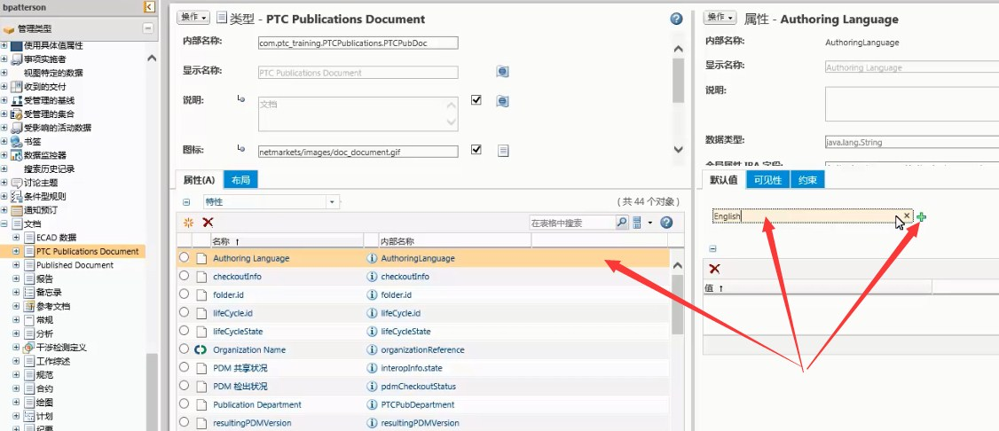Click the attributes list vertical scrollbar

pyautogui.click(x=677, y=304)
